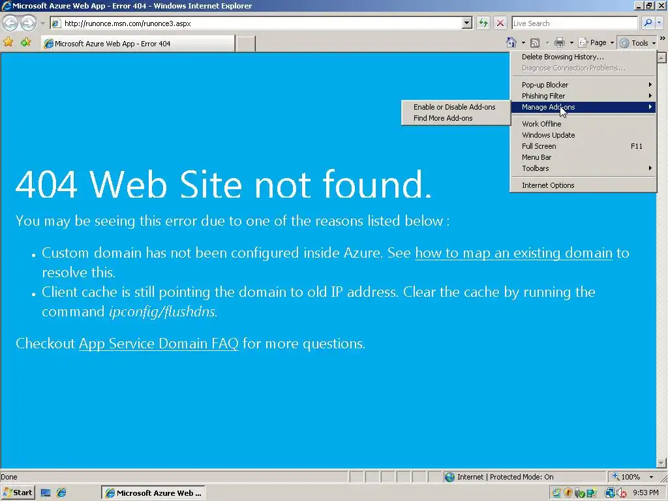Click the Stop loading red X icon
668x501 pixels.
[500, 23]
